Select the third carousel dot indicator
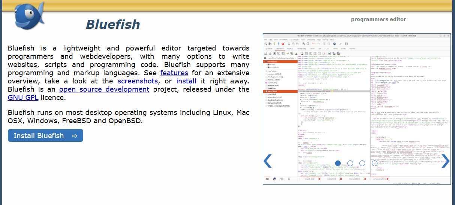 (x=362, y=163)
